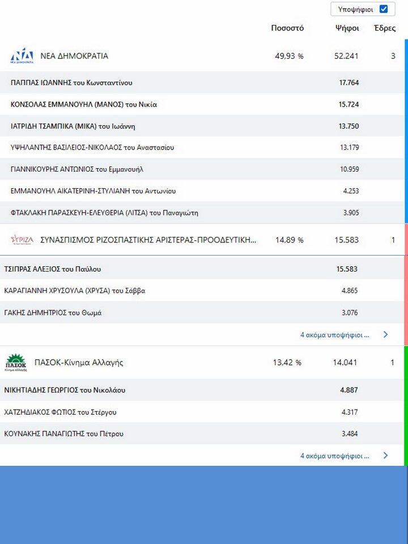
Task: Select the Ποσοστό column header
Action: [287, 28]
